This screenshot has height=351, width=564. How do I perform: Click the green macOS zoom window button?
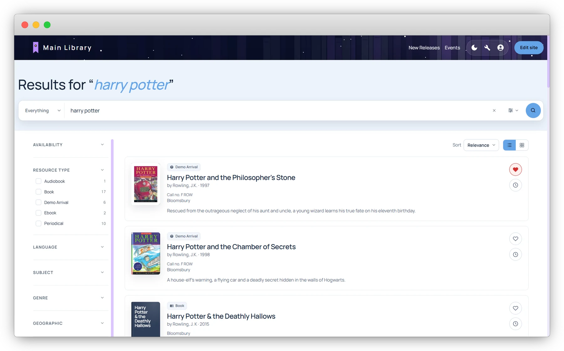47,25
